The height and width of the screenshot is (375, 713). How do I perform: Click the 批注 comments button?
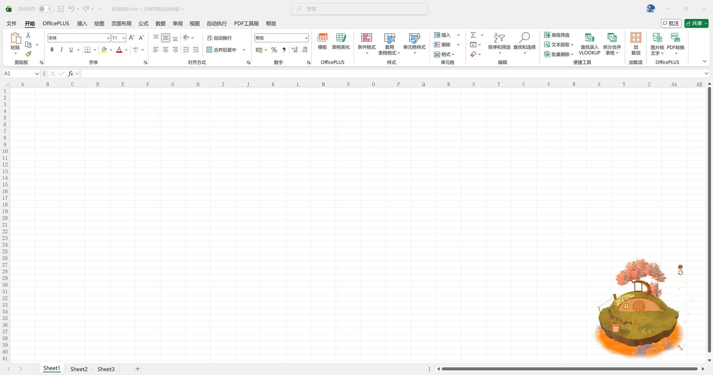(671, 23)
